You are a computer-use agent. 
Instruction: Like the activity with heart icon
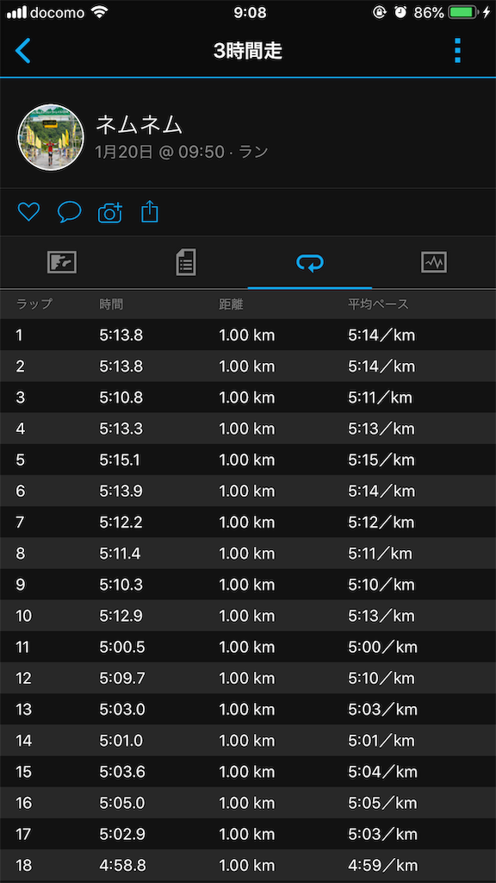point(28,212)
